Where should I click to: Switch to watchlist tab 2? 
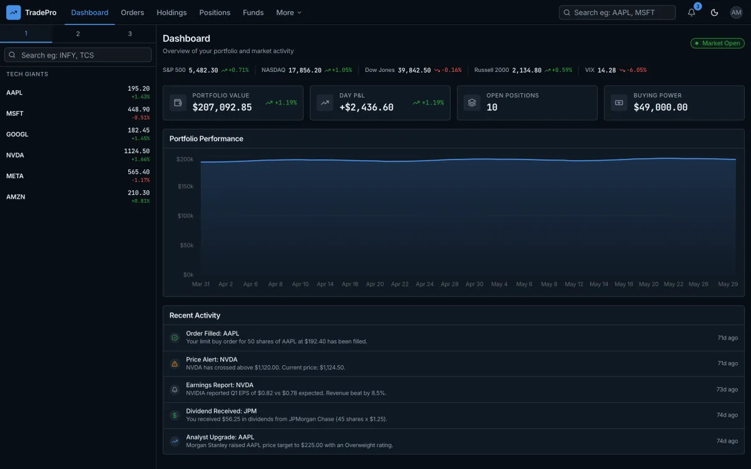tap(78, 34)
